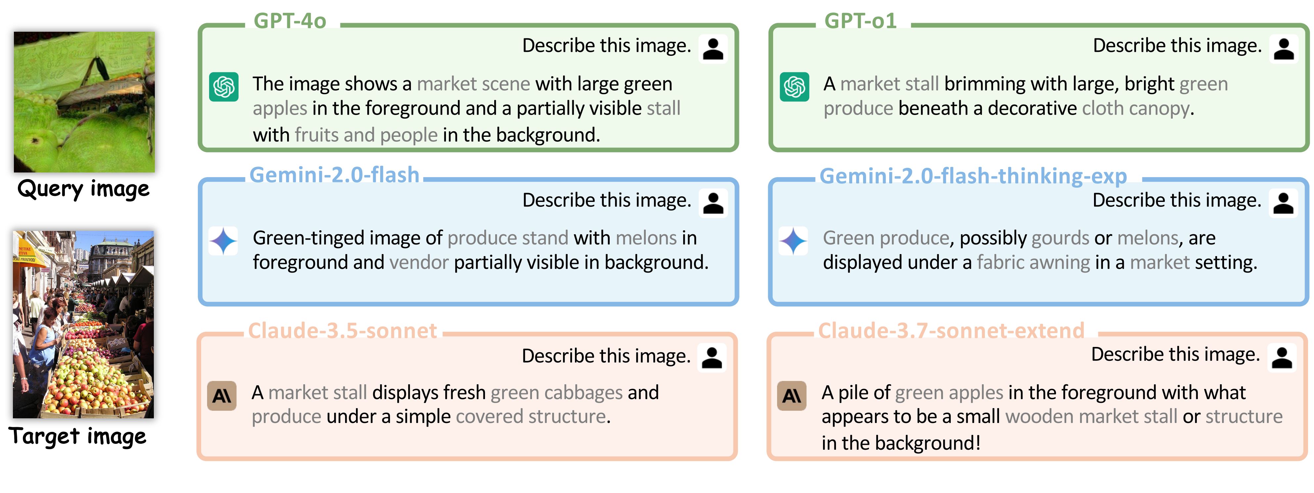Click the ChatGPT logo in GPT-o1 panel
Screen dimensions: 1314x493
coord(794,87)
